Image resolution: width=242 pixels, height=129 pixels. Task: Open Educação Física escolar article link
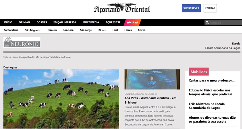pyautogui.click(x=210, y=92)
